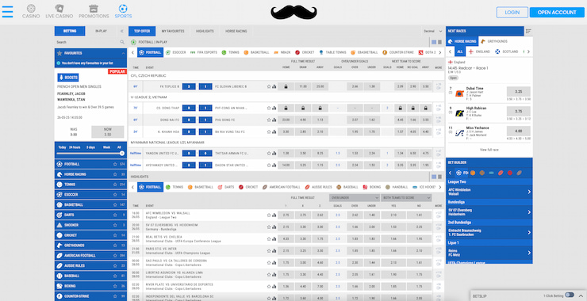587x301 pixels.
Task: Select FIFA ESPORTS in in-play bar
Action: (x=204, y=52)
